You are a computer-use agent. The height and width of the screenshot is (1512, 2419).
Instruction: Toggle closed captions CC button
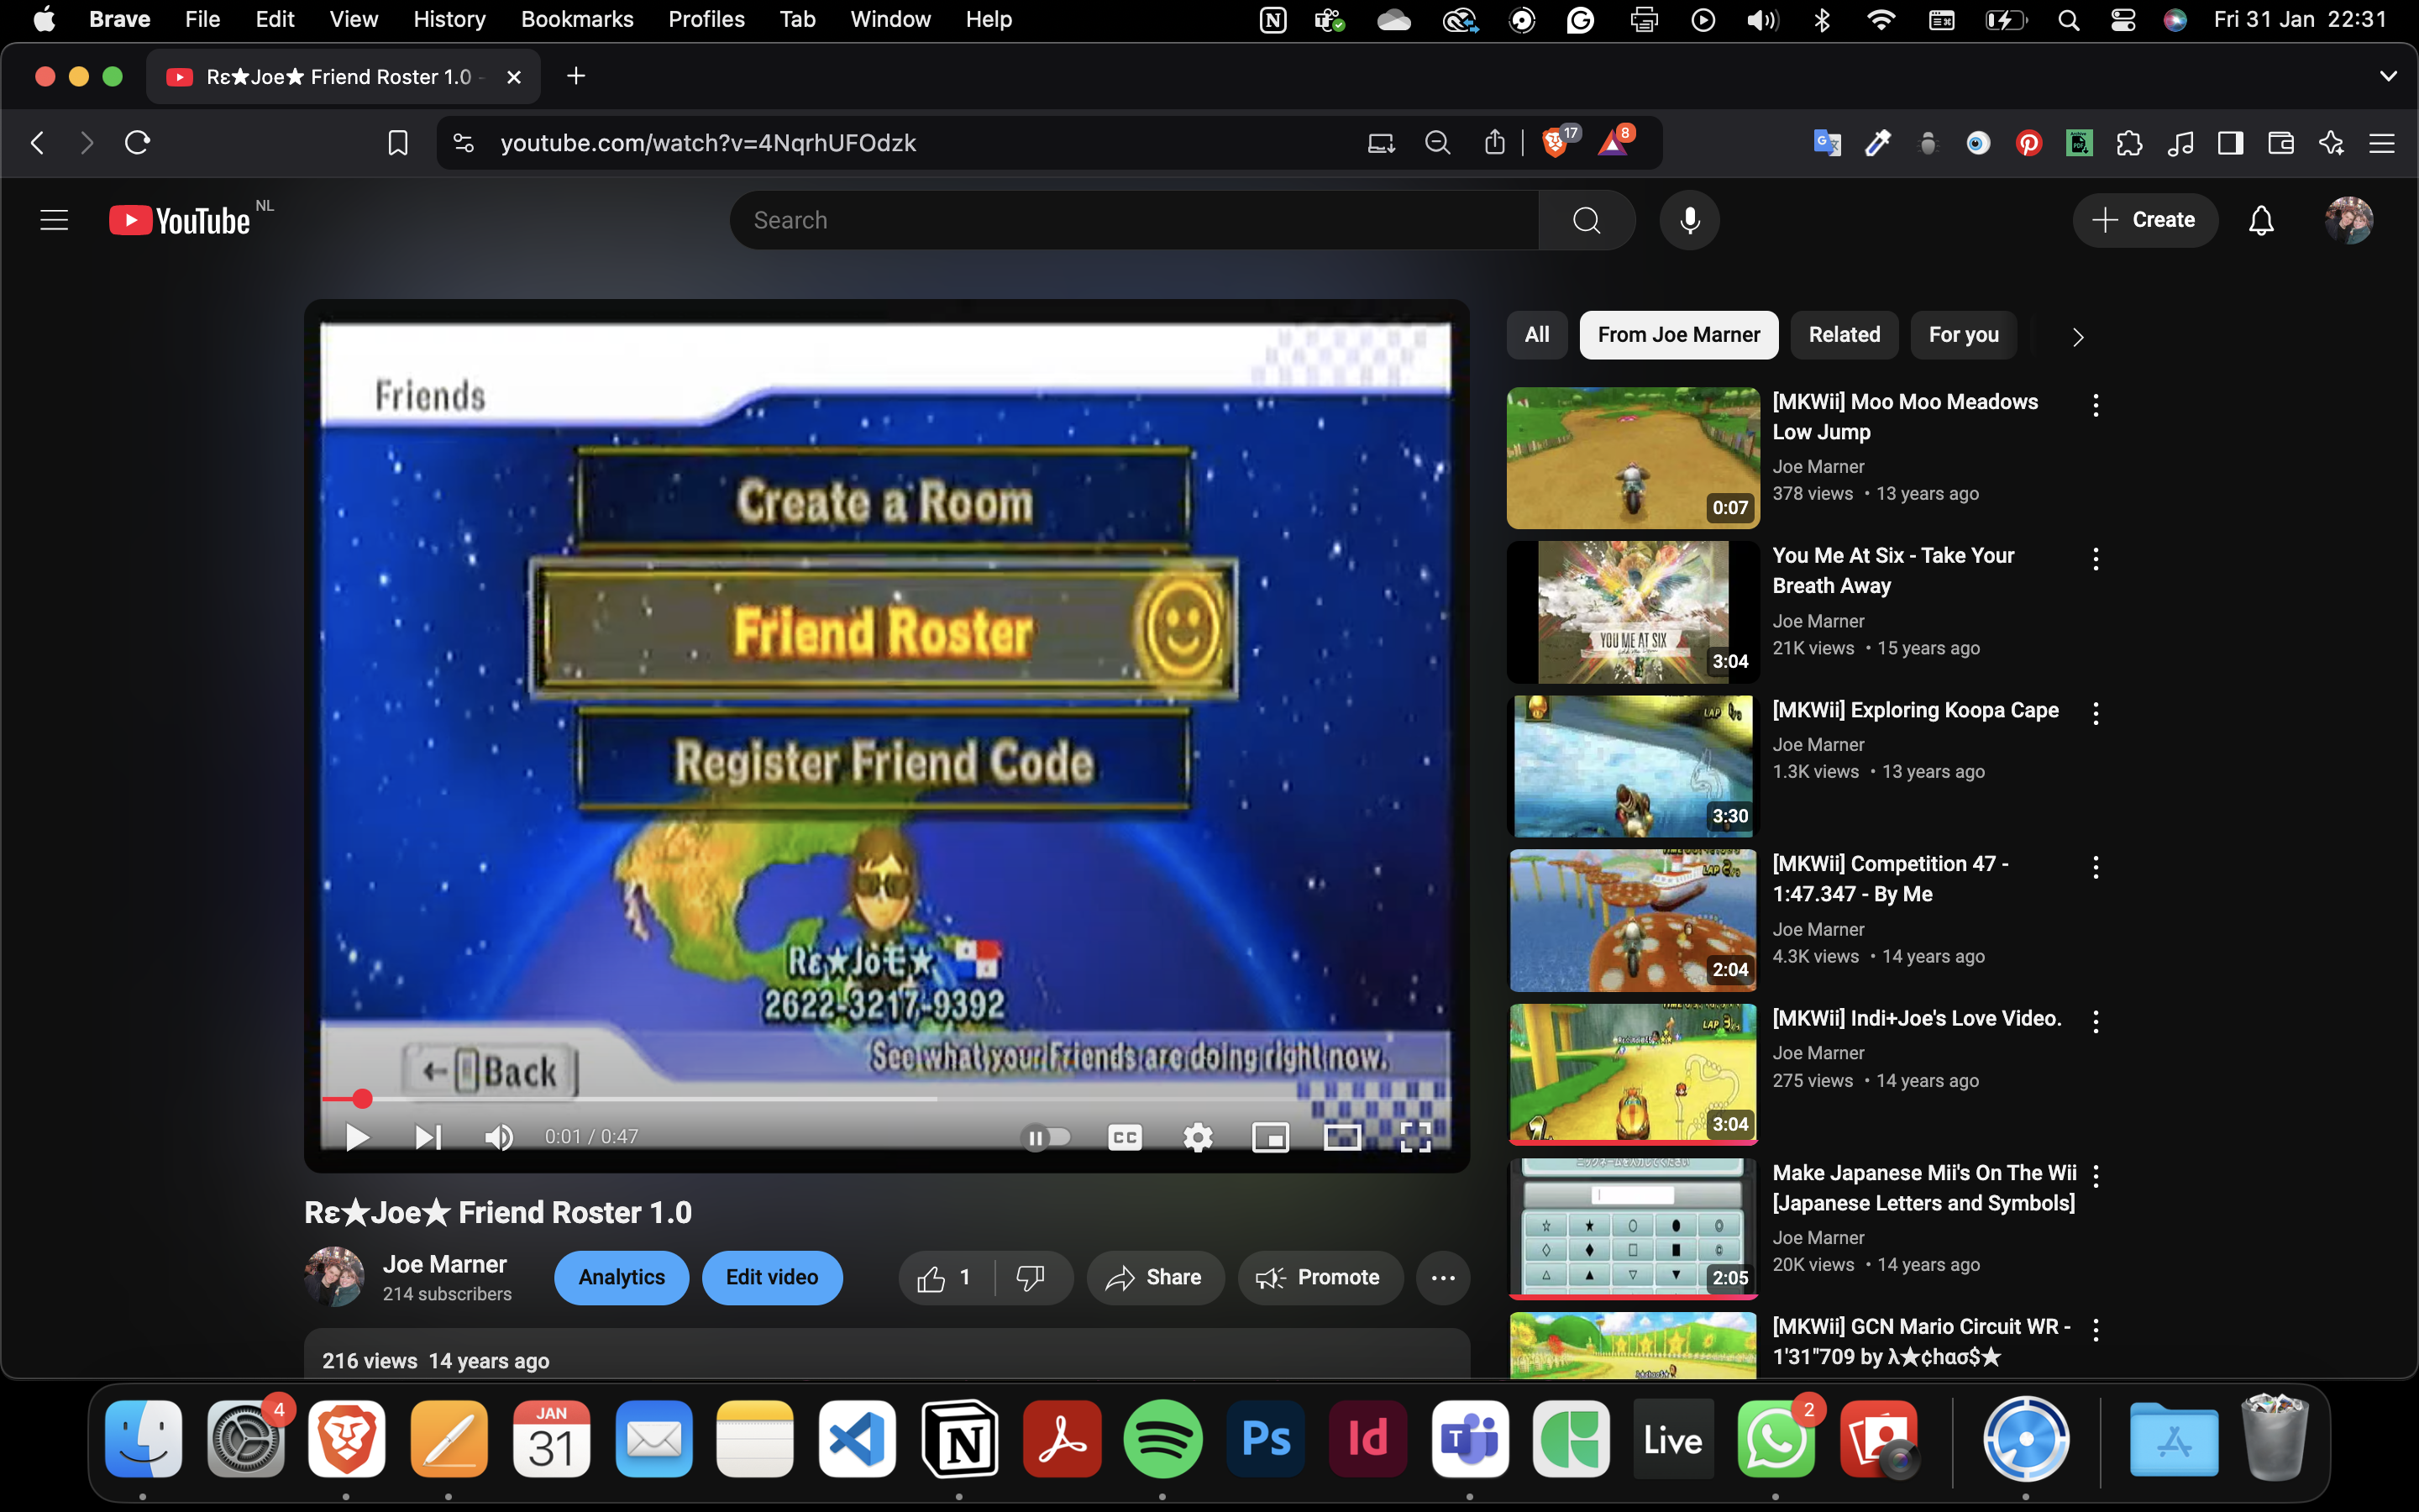pyautogui.click(x=1125, y=1137)
